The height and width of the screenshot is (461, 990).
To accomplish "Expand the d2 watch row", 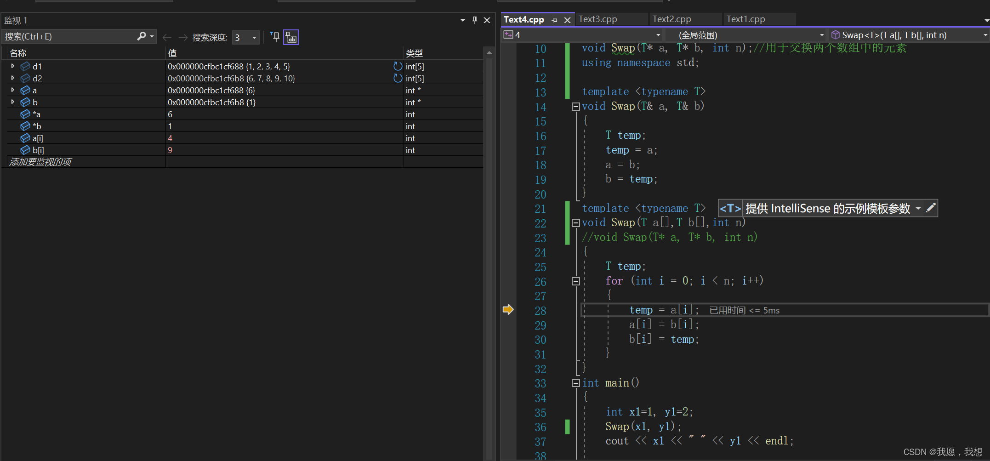I will (x=13, y=78).
